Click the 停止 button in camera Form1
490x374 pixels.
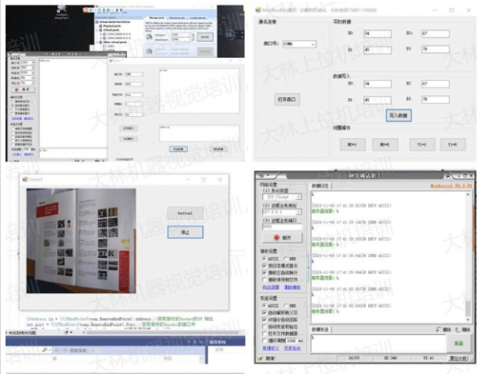click(185, 232)
